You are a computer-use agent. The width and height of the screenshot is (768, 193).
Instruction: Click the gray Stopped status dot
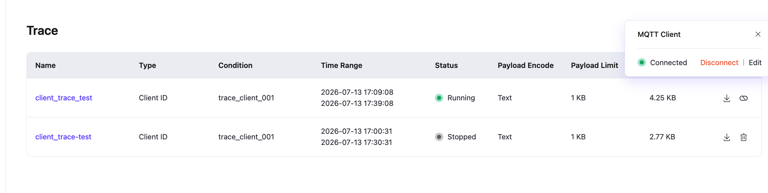pyautogui.click(x=439, y=137)
